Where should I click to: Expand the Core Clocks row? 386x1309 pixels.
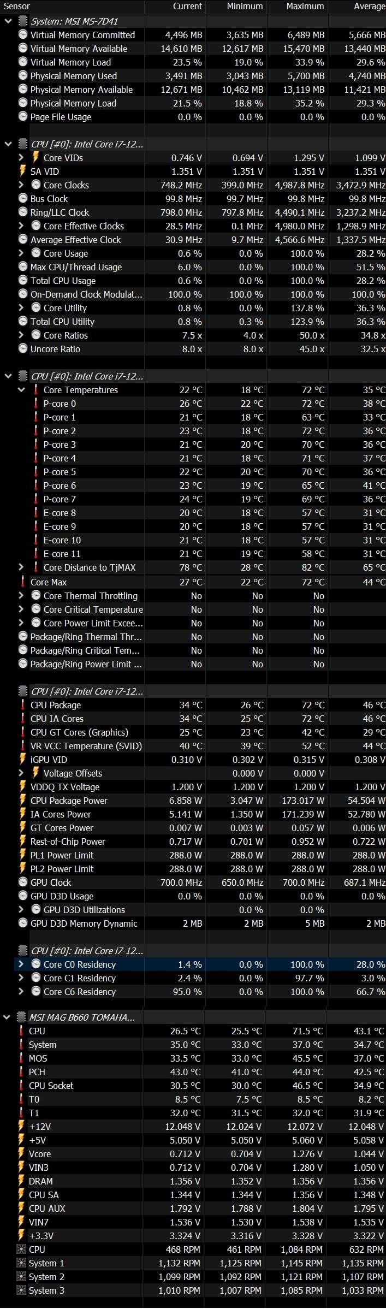click(21, 185)
